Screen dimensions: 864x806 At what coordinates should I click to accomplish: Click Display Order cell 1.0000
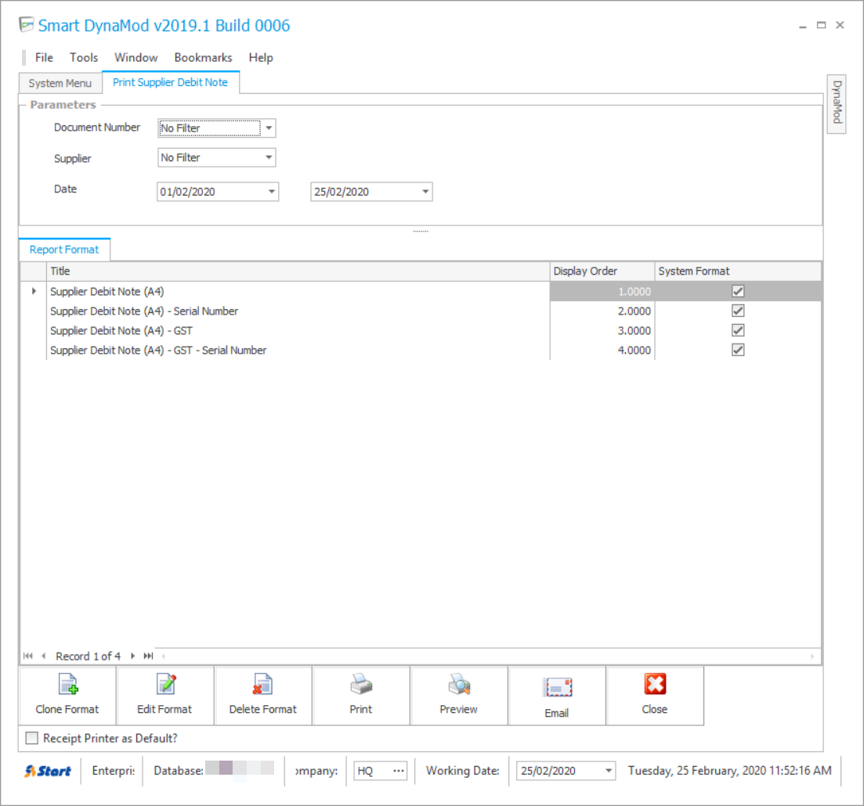click(x=602, y=291)
